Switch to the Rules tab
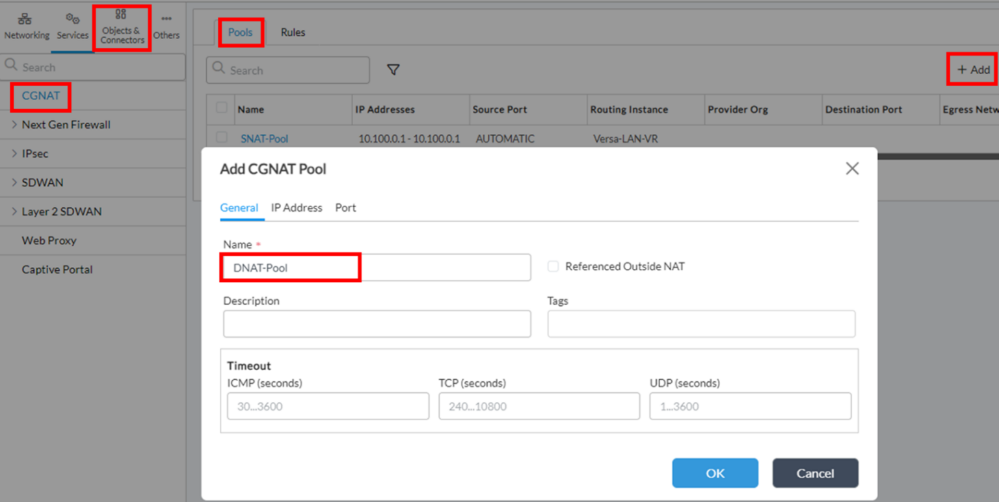The width and height of the screenshot is (999, 502). [293, 32]
